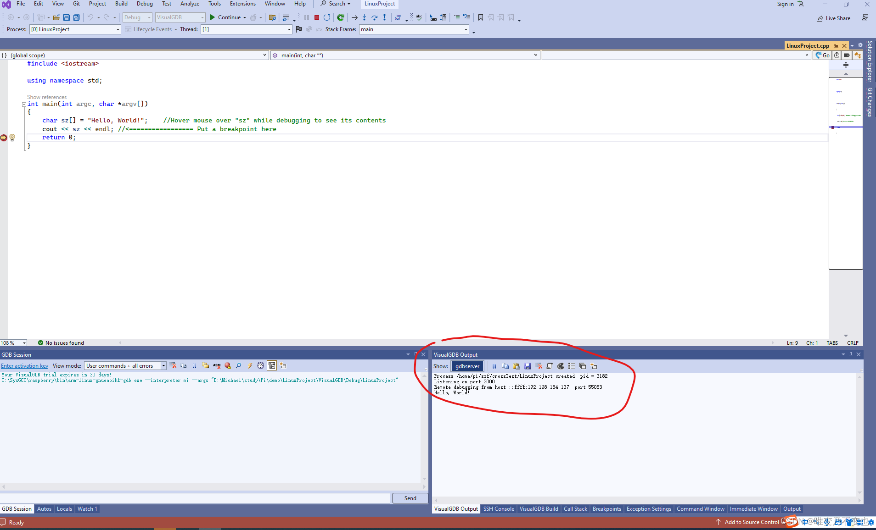Click the ASM disassembly icon in GDB Session

coord(217,365)
